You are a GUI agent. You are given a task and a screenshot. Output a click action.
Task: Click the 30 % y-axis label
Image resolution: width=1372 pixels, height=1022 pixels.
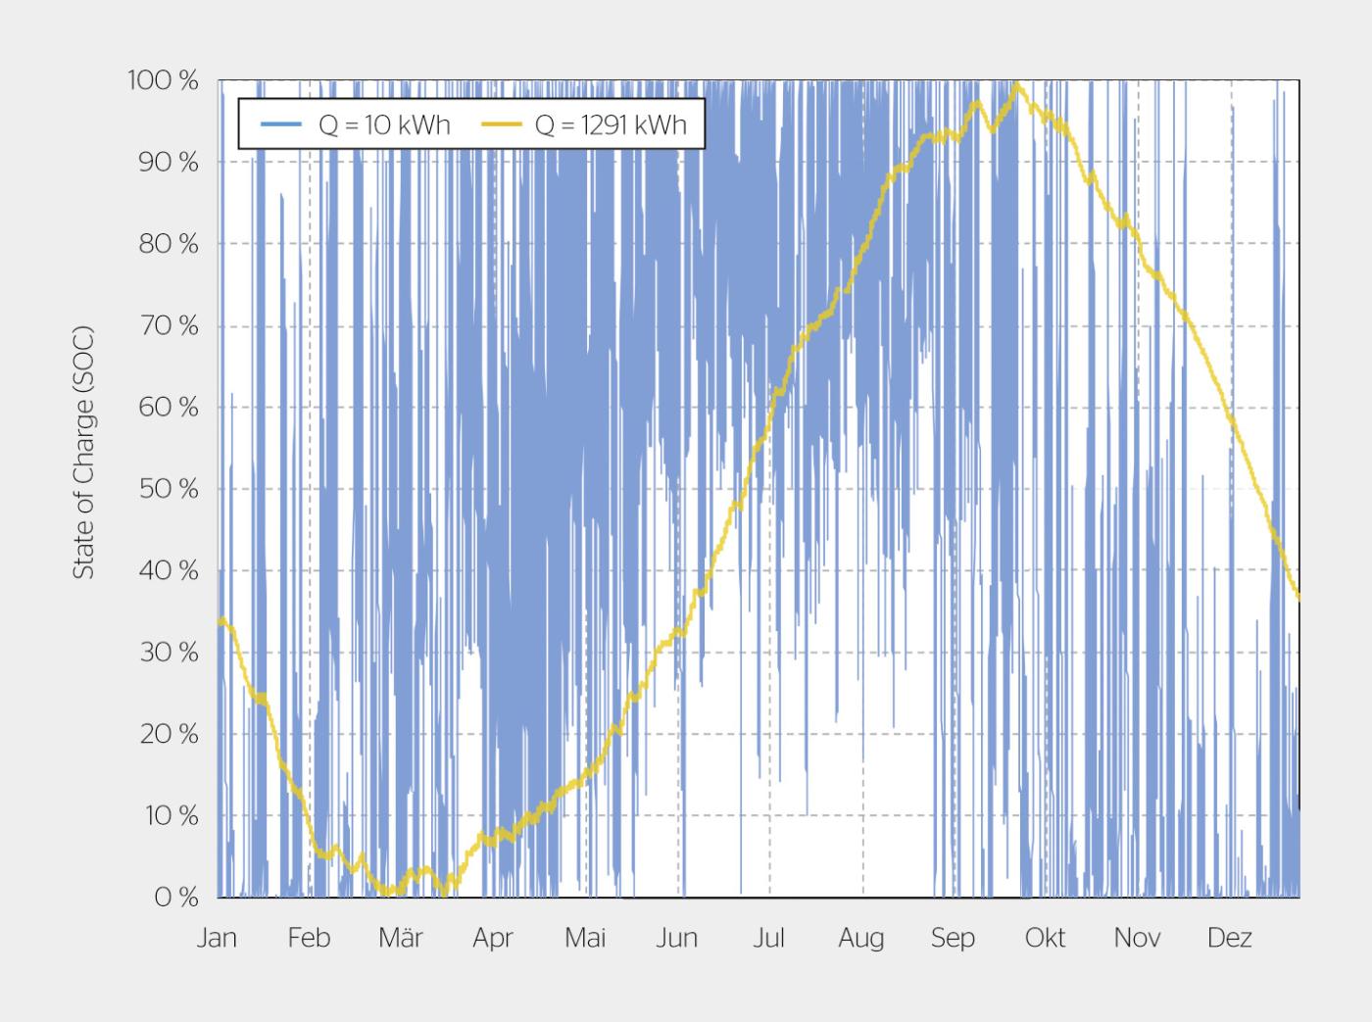click(168, 652)
